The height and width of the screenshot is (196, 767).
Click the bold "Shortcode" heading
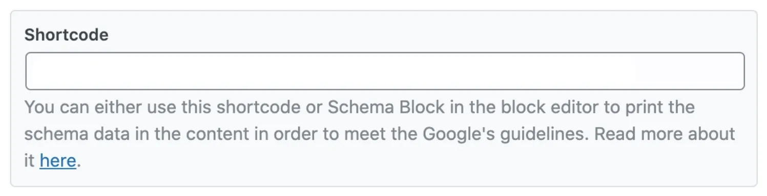(67, 35)
